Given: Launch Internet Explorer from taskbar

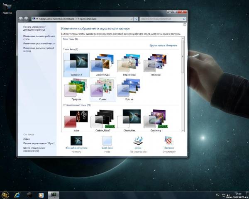Looking at the screenshot, I should [17, 195].
